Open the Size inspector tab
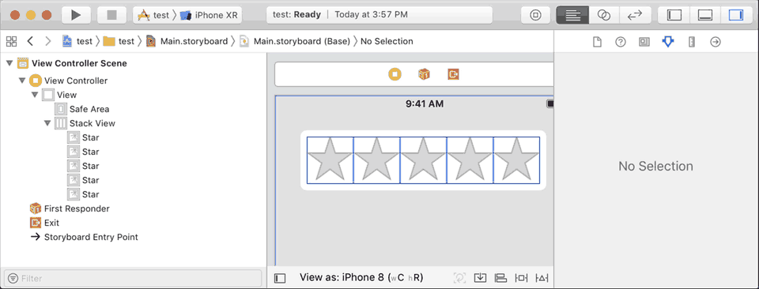 tap(691, 42)
